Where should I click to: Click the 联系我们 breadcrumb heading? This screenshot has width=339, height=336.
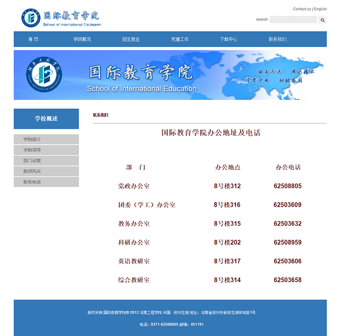pos(100,115)
